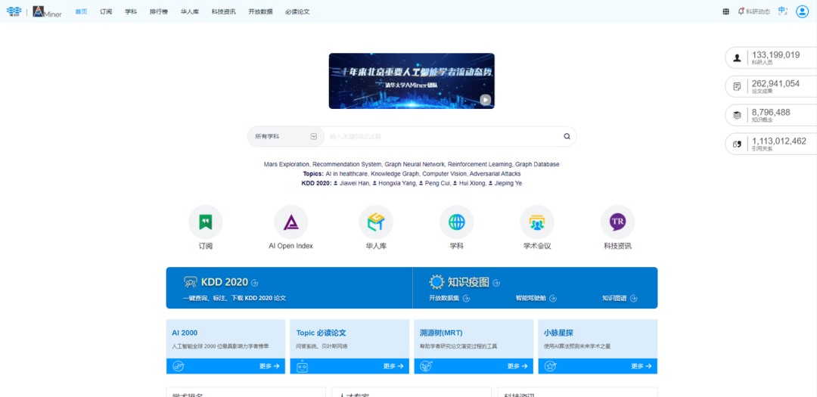
Task: Open the 华人库 nav menu item
Action: 190,11
